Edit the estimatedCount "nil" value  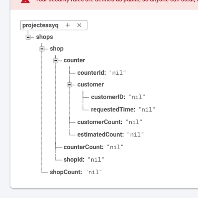pos(135,135)
